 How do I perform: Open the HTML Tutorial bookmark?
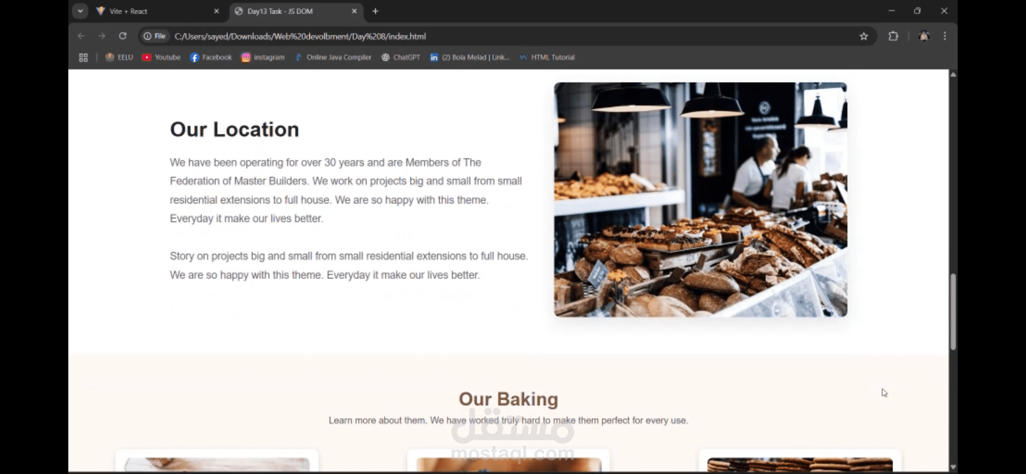click(547, 57)
